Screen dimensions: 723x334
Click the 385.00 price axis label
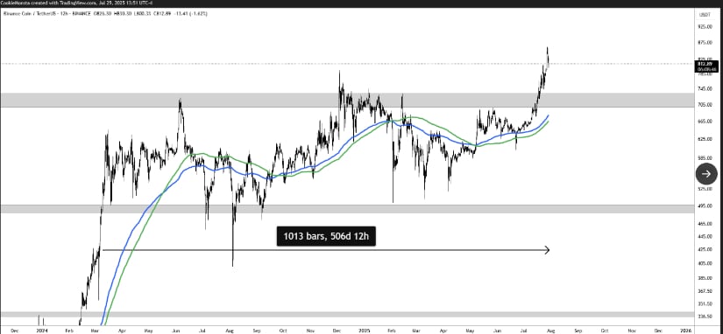coord(705,278)
